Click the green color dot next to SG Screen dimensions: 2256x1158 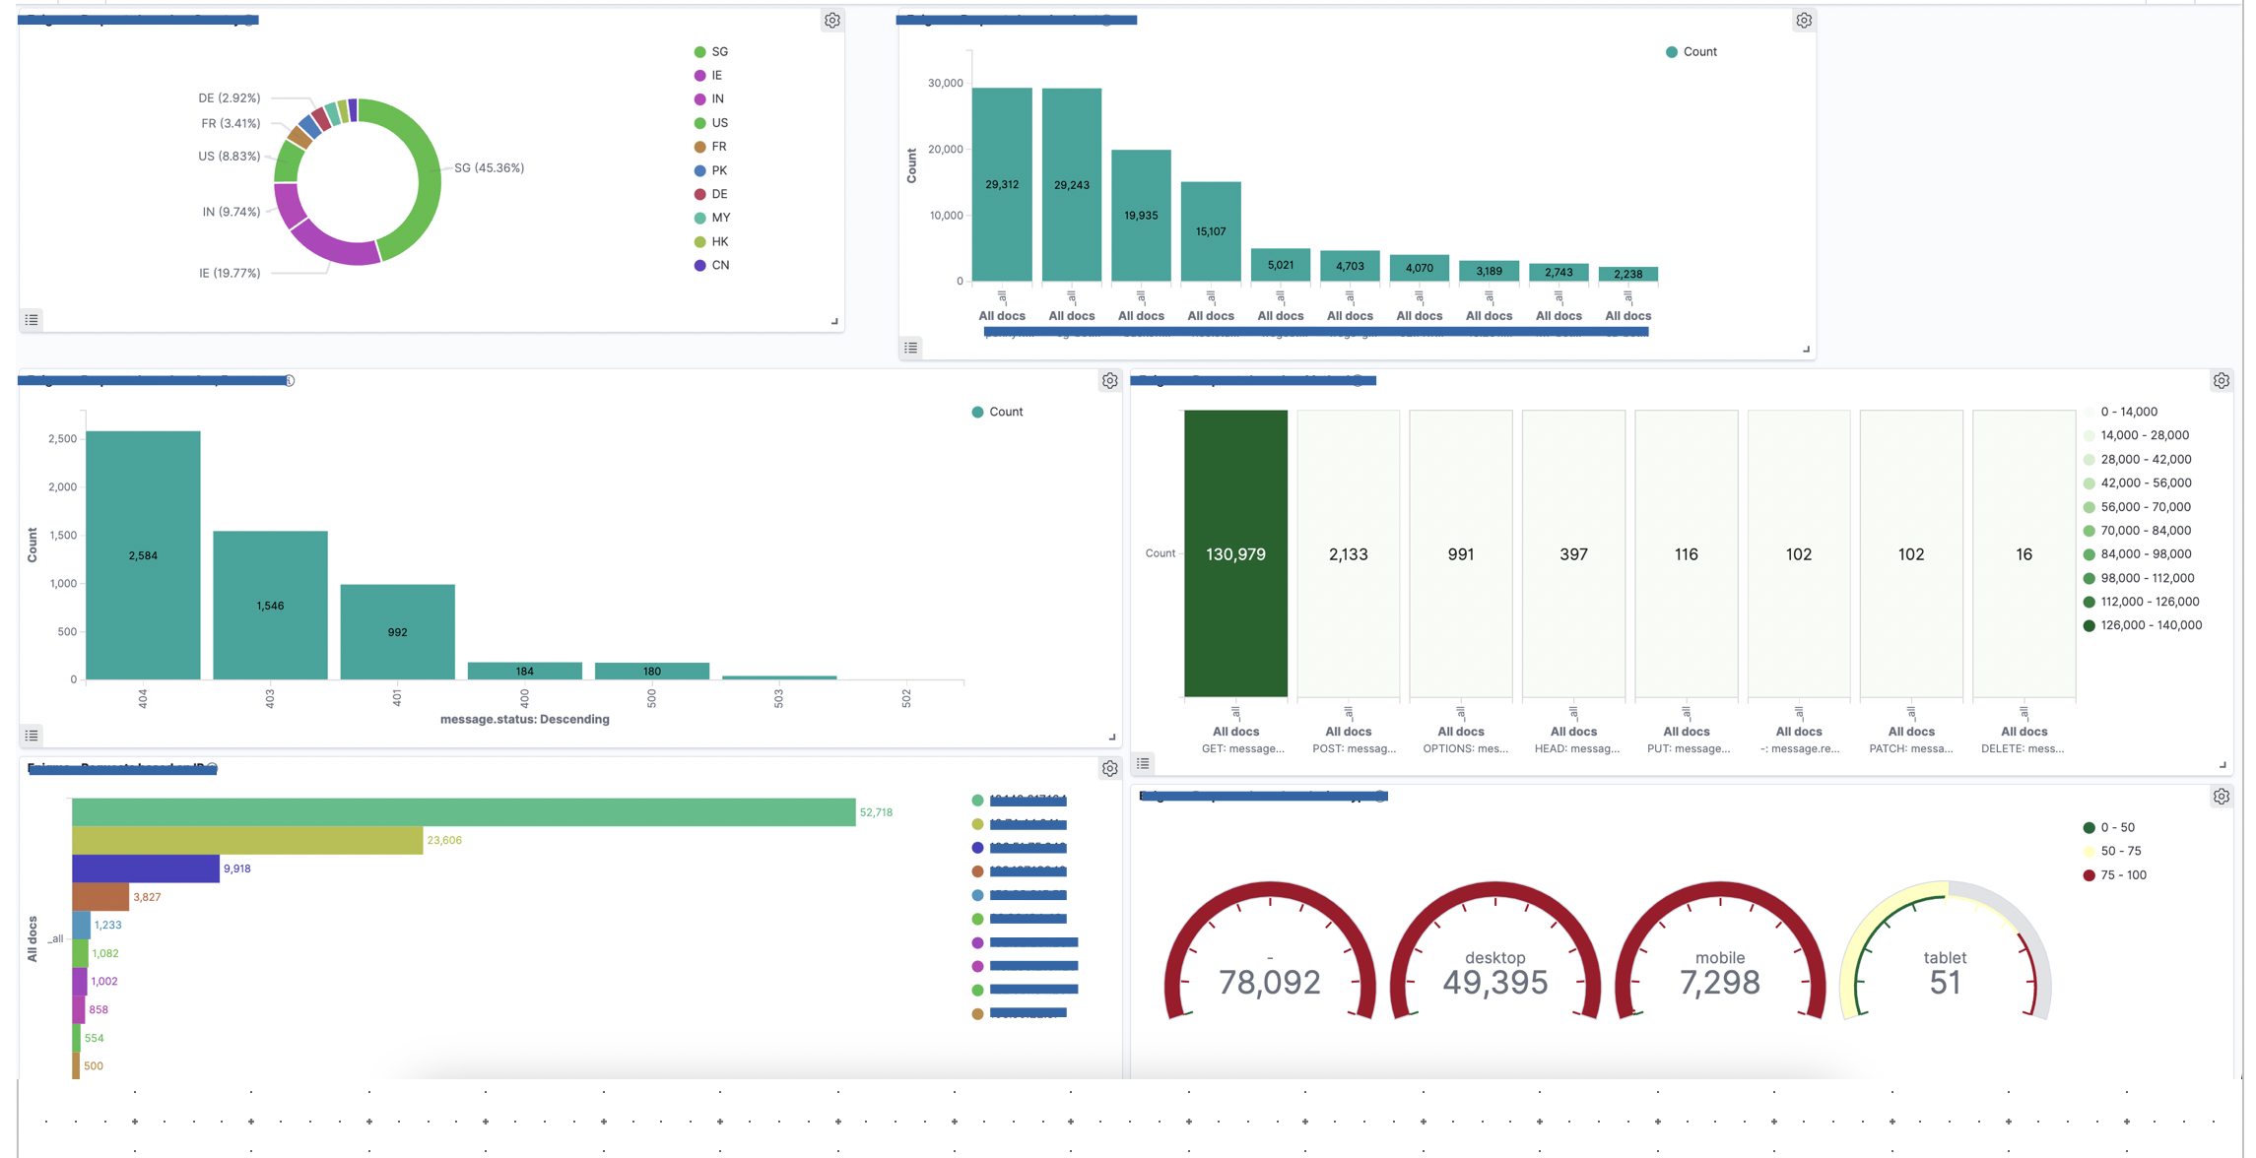(699, 51)
